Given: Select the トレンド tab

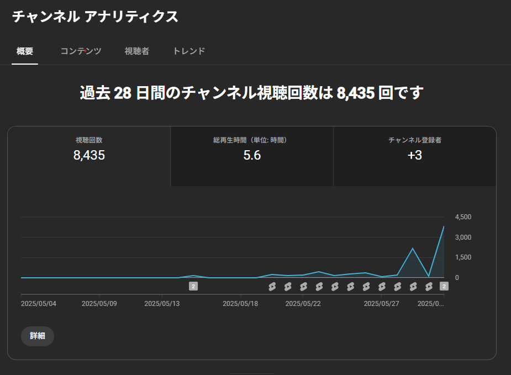Looking at the screenshot, I should (188, 51).
